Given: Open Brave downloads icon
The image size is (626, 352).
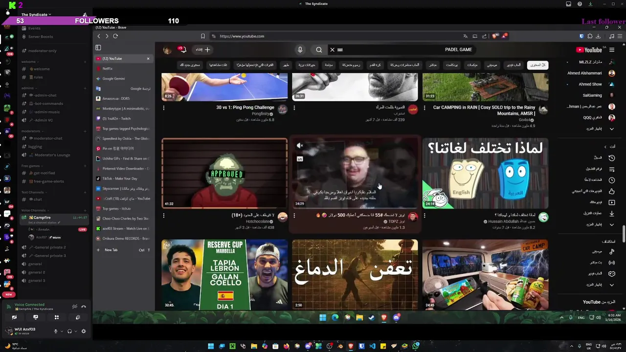Looking at the screenshot, I should (598, 36).
